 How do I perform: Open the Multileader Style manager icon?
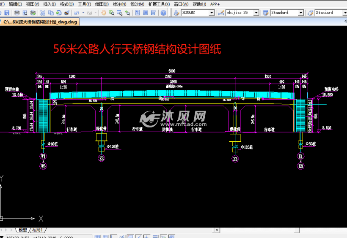[x=310, y=13]
